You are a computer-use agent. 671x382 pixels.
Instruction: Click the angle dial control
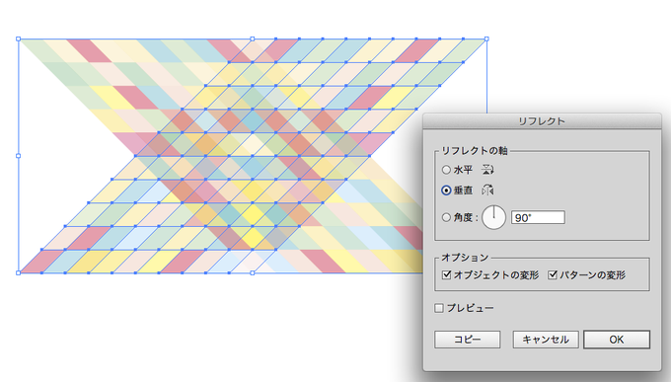point(493,217)
